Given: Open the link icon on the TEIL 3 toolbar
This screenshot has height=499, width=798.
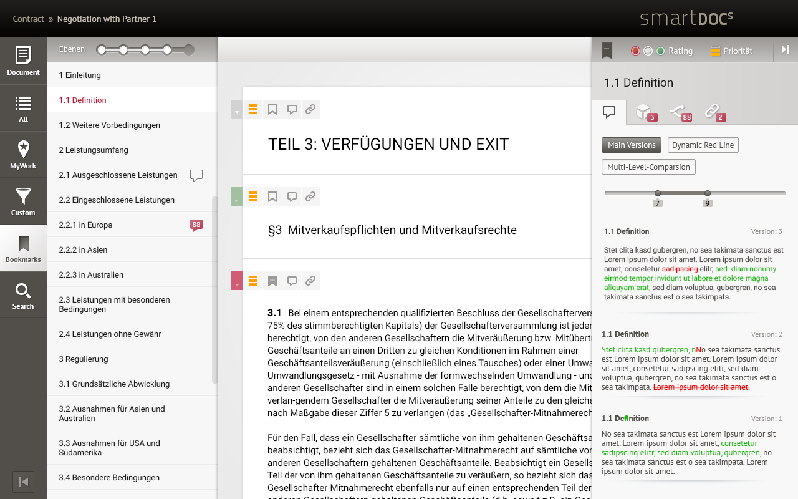Looking at the screenshot, I should coord(310,109).
